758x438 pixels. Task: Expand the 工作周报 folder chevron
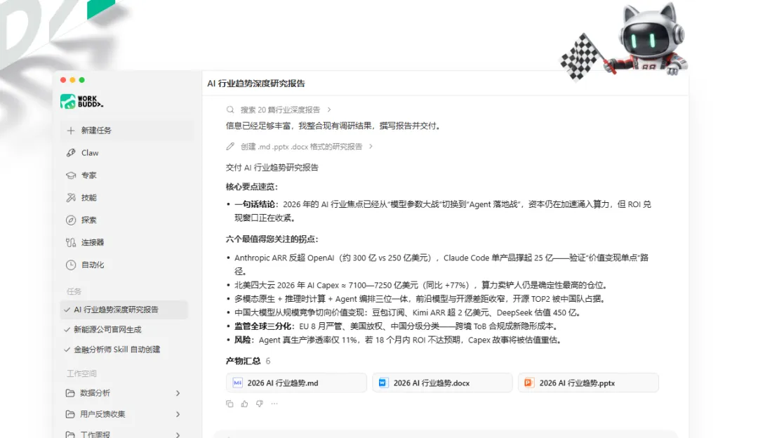pyautogui.click(x=178, y=434)
